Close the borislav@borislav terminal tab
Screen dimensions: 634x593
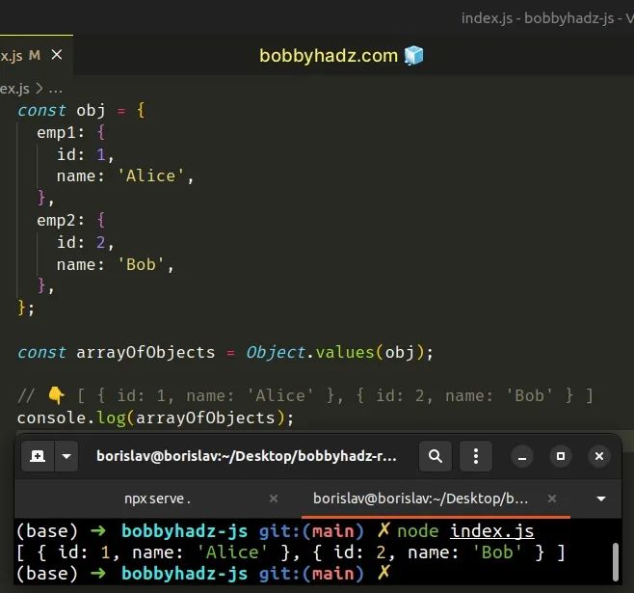[x=552, y=499]
